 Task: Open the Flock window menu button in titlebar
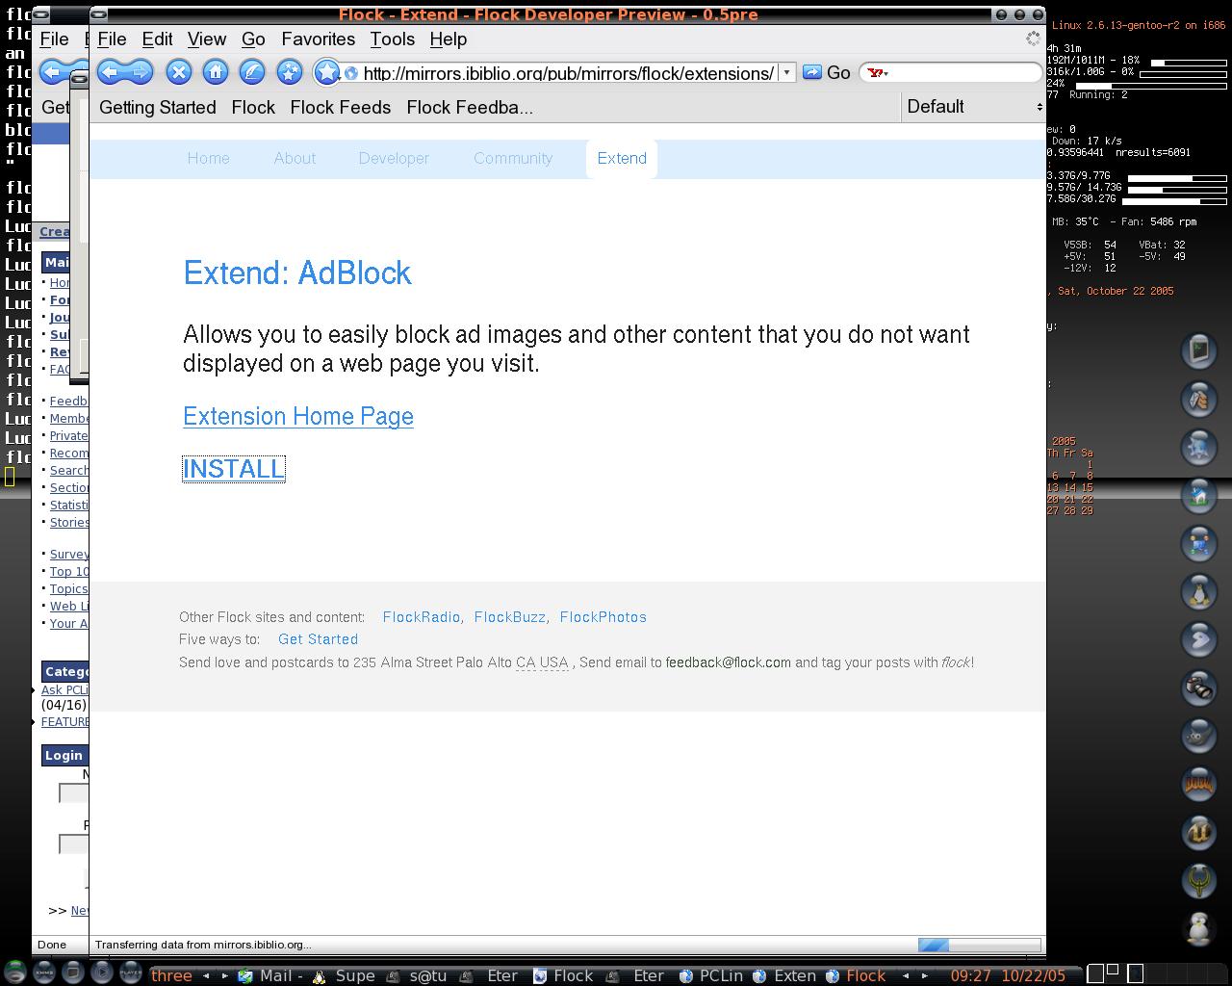(x=100, y=14)
